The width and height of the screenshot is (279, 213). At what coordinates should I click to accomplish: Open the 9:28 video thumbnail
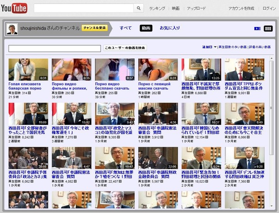[245, 158]
